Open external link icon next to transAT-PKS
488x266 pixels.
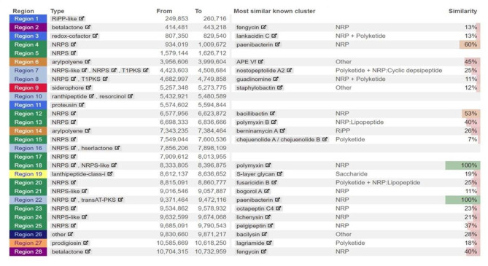coord(120,200)
